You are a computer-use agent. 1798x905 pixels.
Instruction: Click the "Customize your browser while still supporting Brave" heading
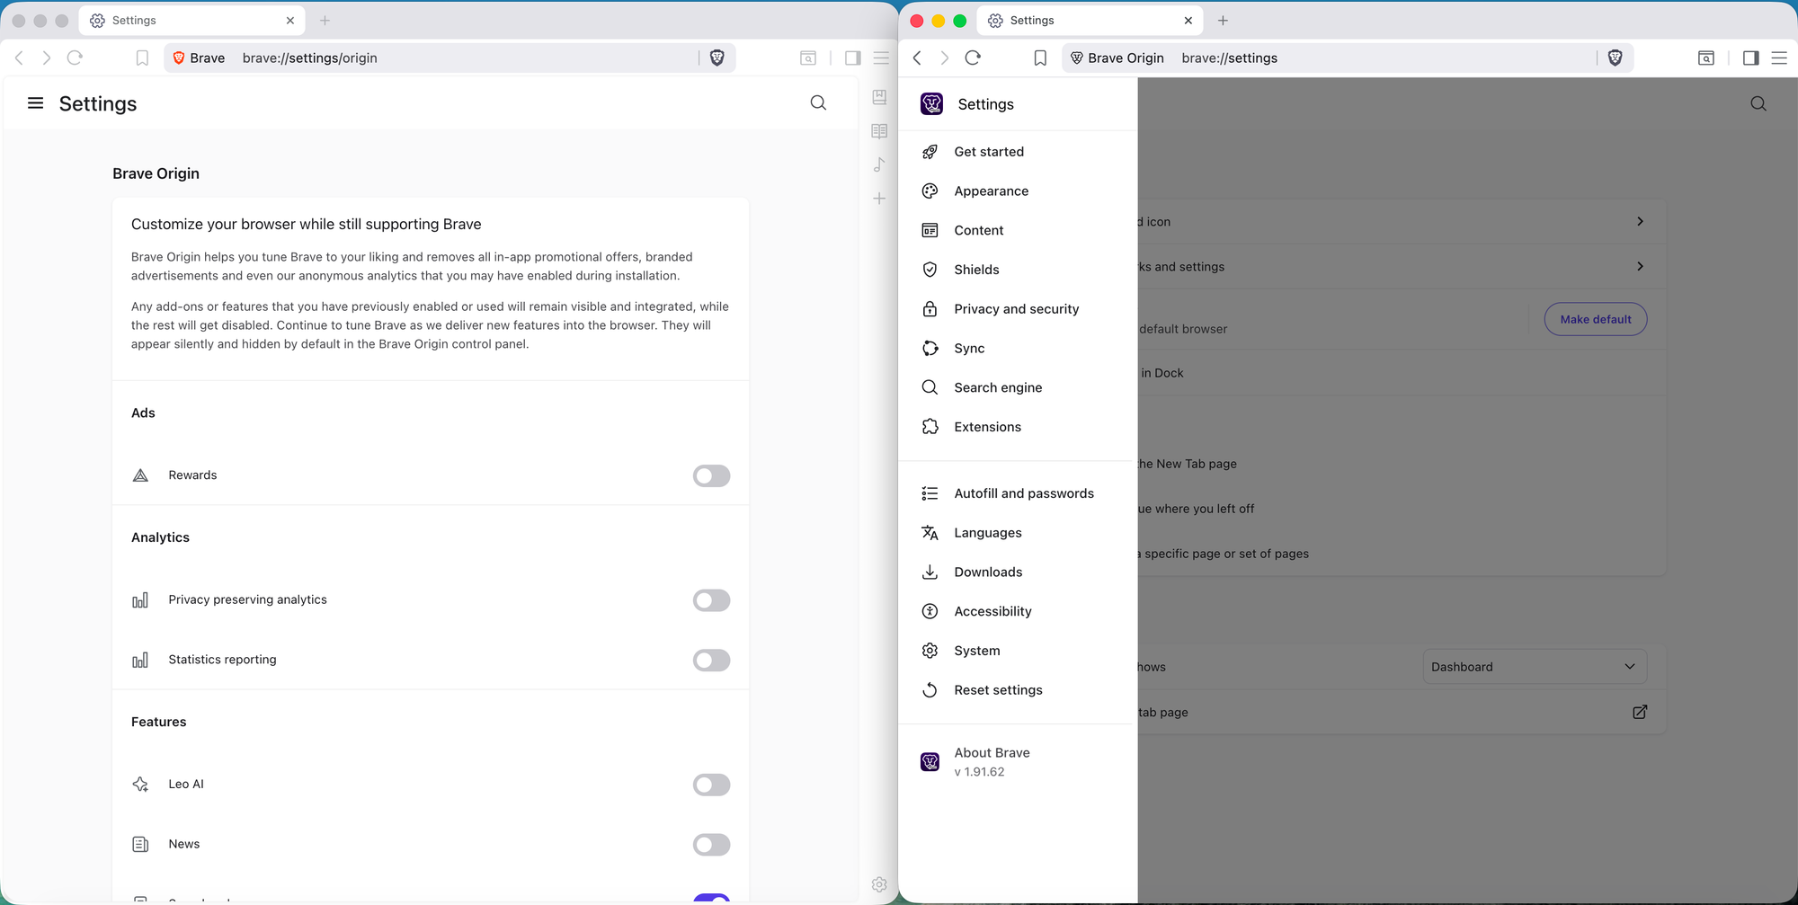[x=307, y=225]
